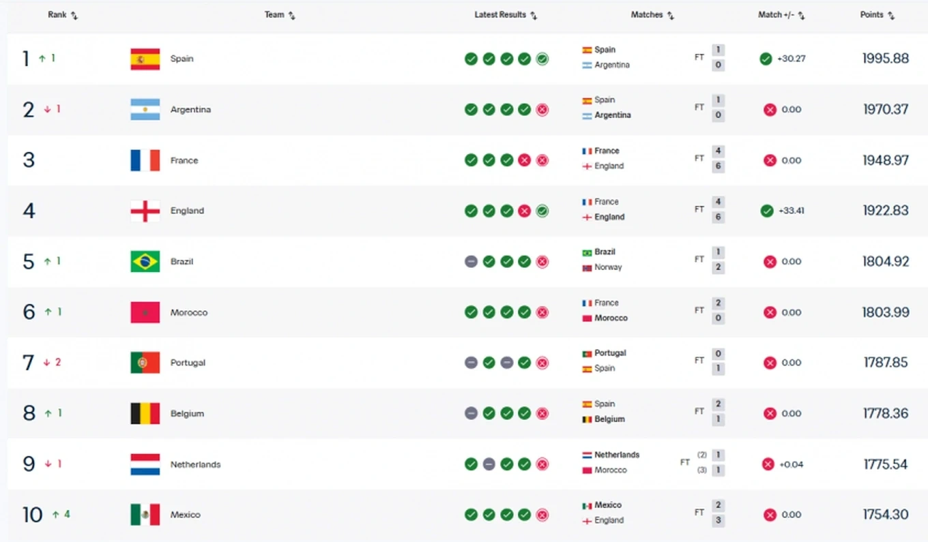
Task: Click France's large flag in Team column
Action: (x=145, y=160)
